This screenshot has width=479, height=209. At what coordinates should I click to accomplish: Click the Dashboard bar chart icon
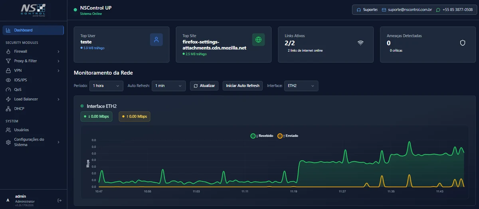pyautogui.click(x=8, y=30)
